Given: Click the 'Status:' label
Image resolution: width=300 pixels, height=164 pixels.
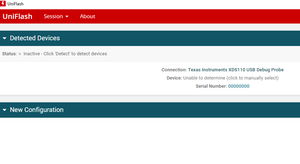Looking at the screenshot, I should 9,53.
